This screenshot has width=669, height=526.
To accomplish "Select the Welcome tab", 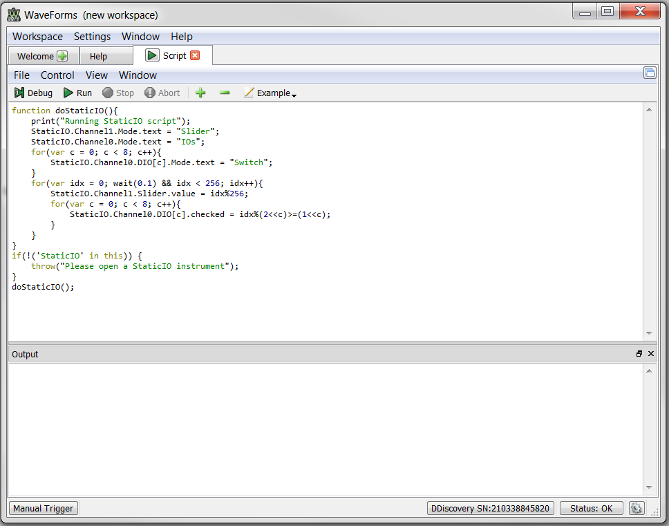I will [x=36, y=56].
